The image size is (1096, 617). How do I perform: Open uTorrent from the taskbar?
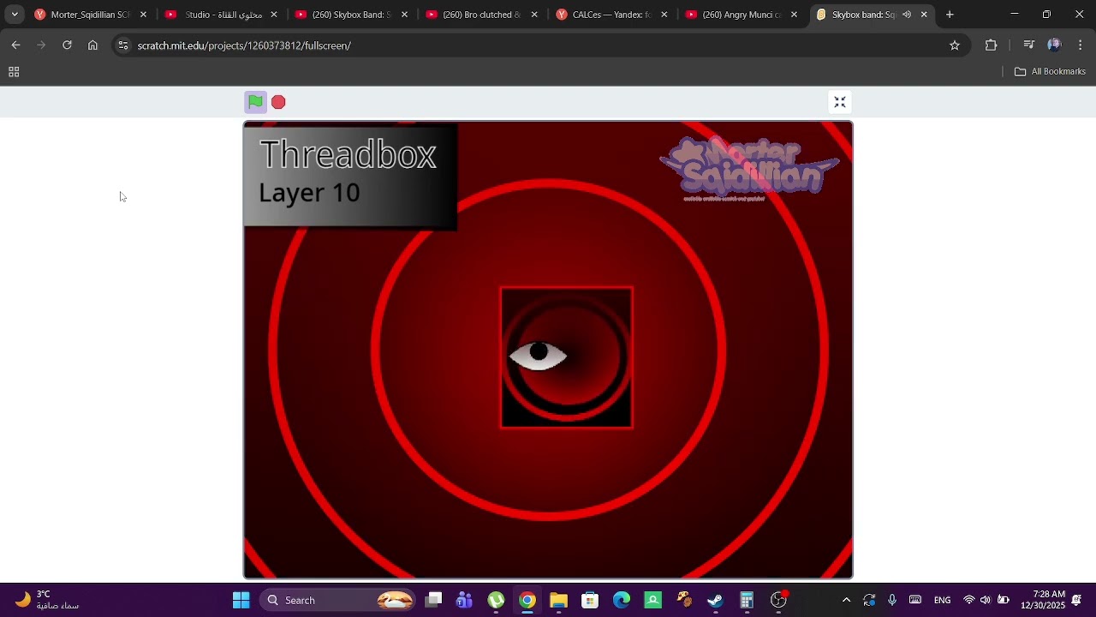pos(497,600)
